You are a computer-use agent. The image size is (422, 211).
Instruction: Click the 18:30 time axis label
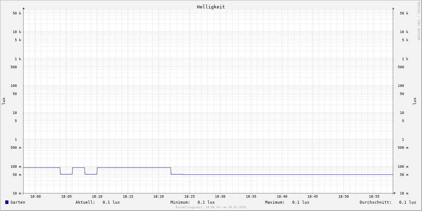220,197
